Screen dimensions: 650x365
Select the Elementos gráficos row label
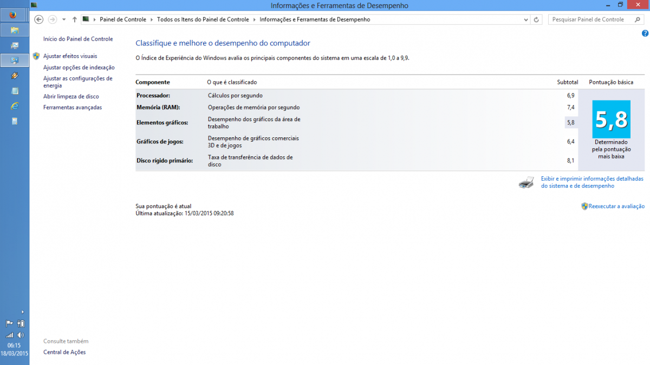pyautogui.click(x=162, y=123)
